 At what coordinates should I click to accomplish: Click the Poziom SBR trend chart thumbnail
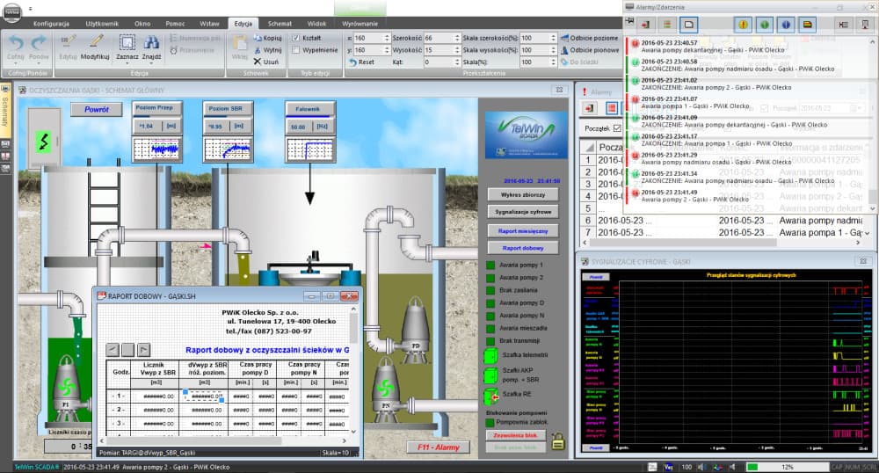pos(228,149)
